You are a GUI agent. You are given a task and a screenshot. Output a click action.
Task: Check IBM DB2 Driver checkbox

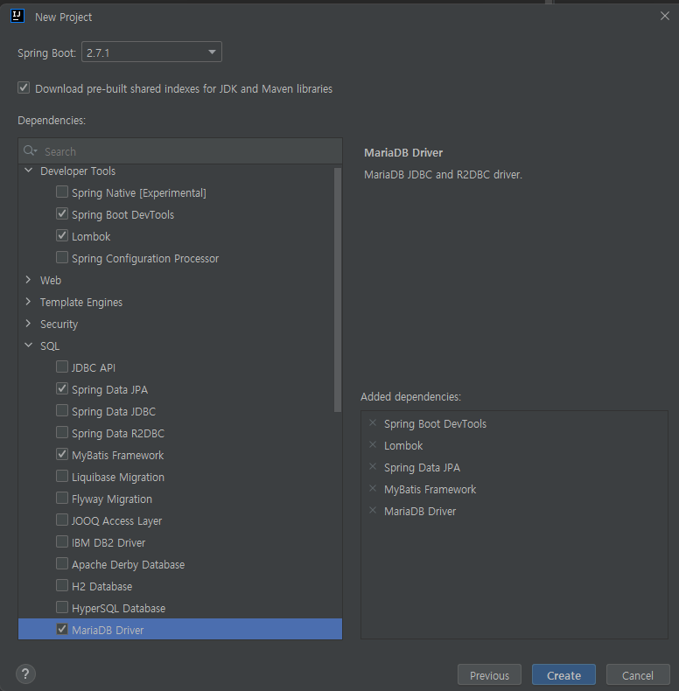click(x=62, y=541)
